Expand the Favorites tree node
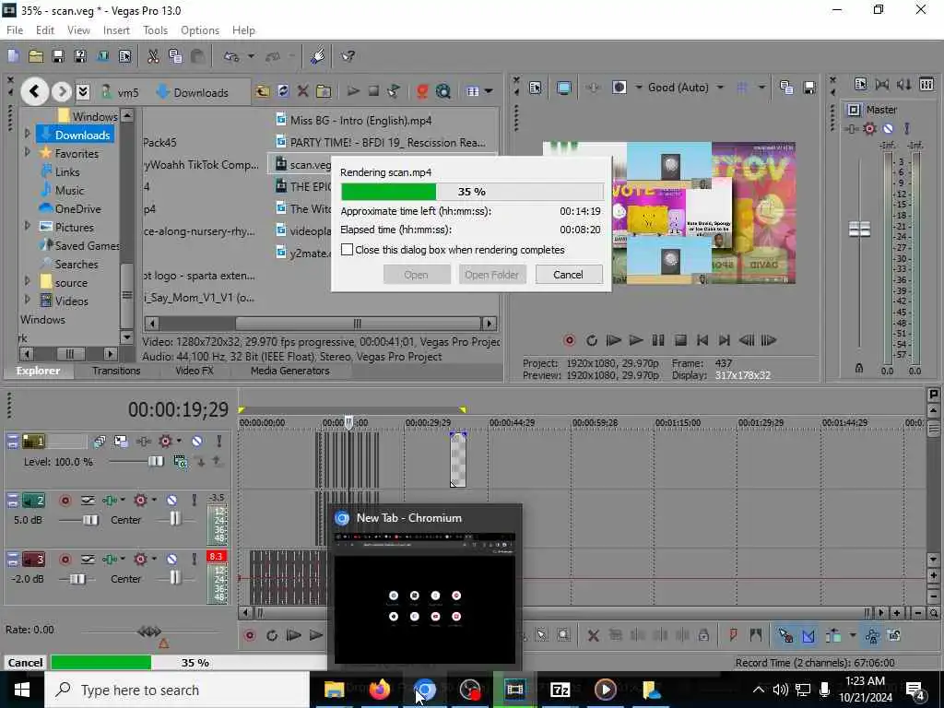Screen dimensions: 944x708 pos(27,153)
